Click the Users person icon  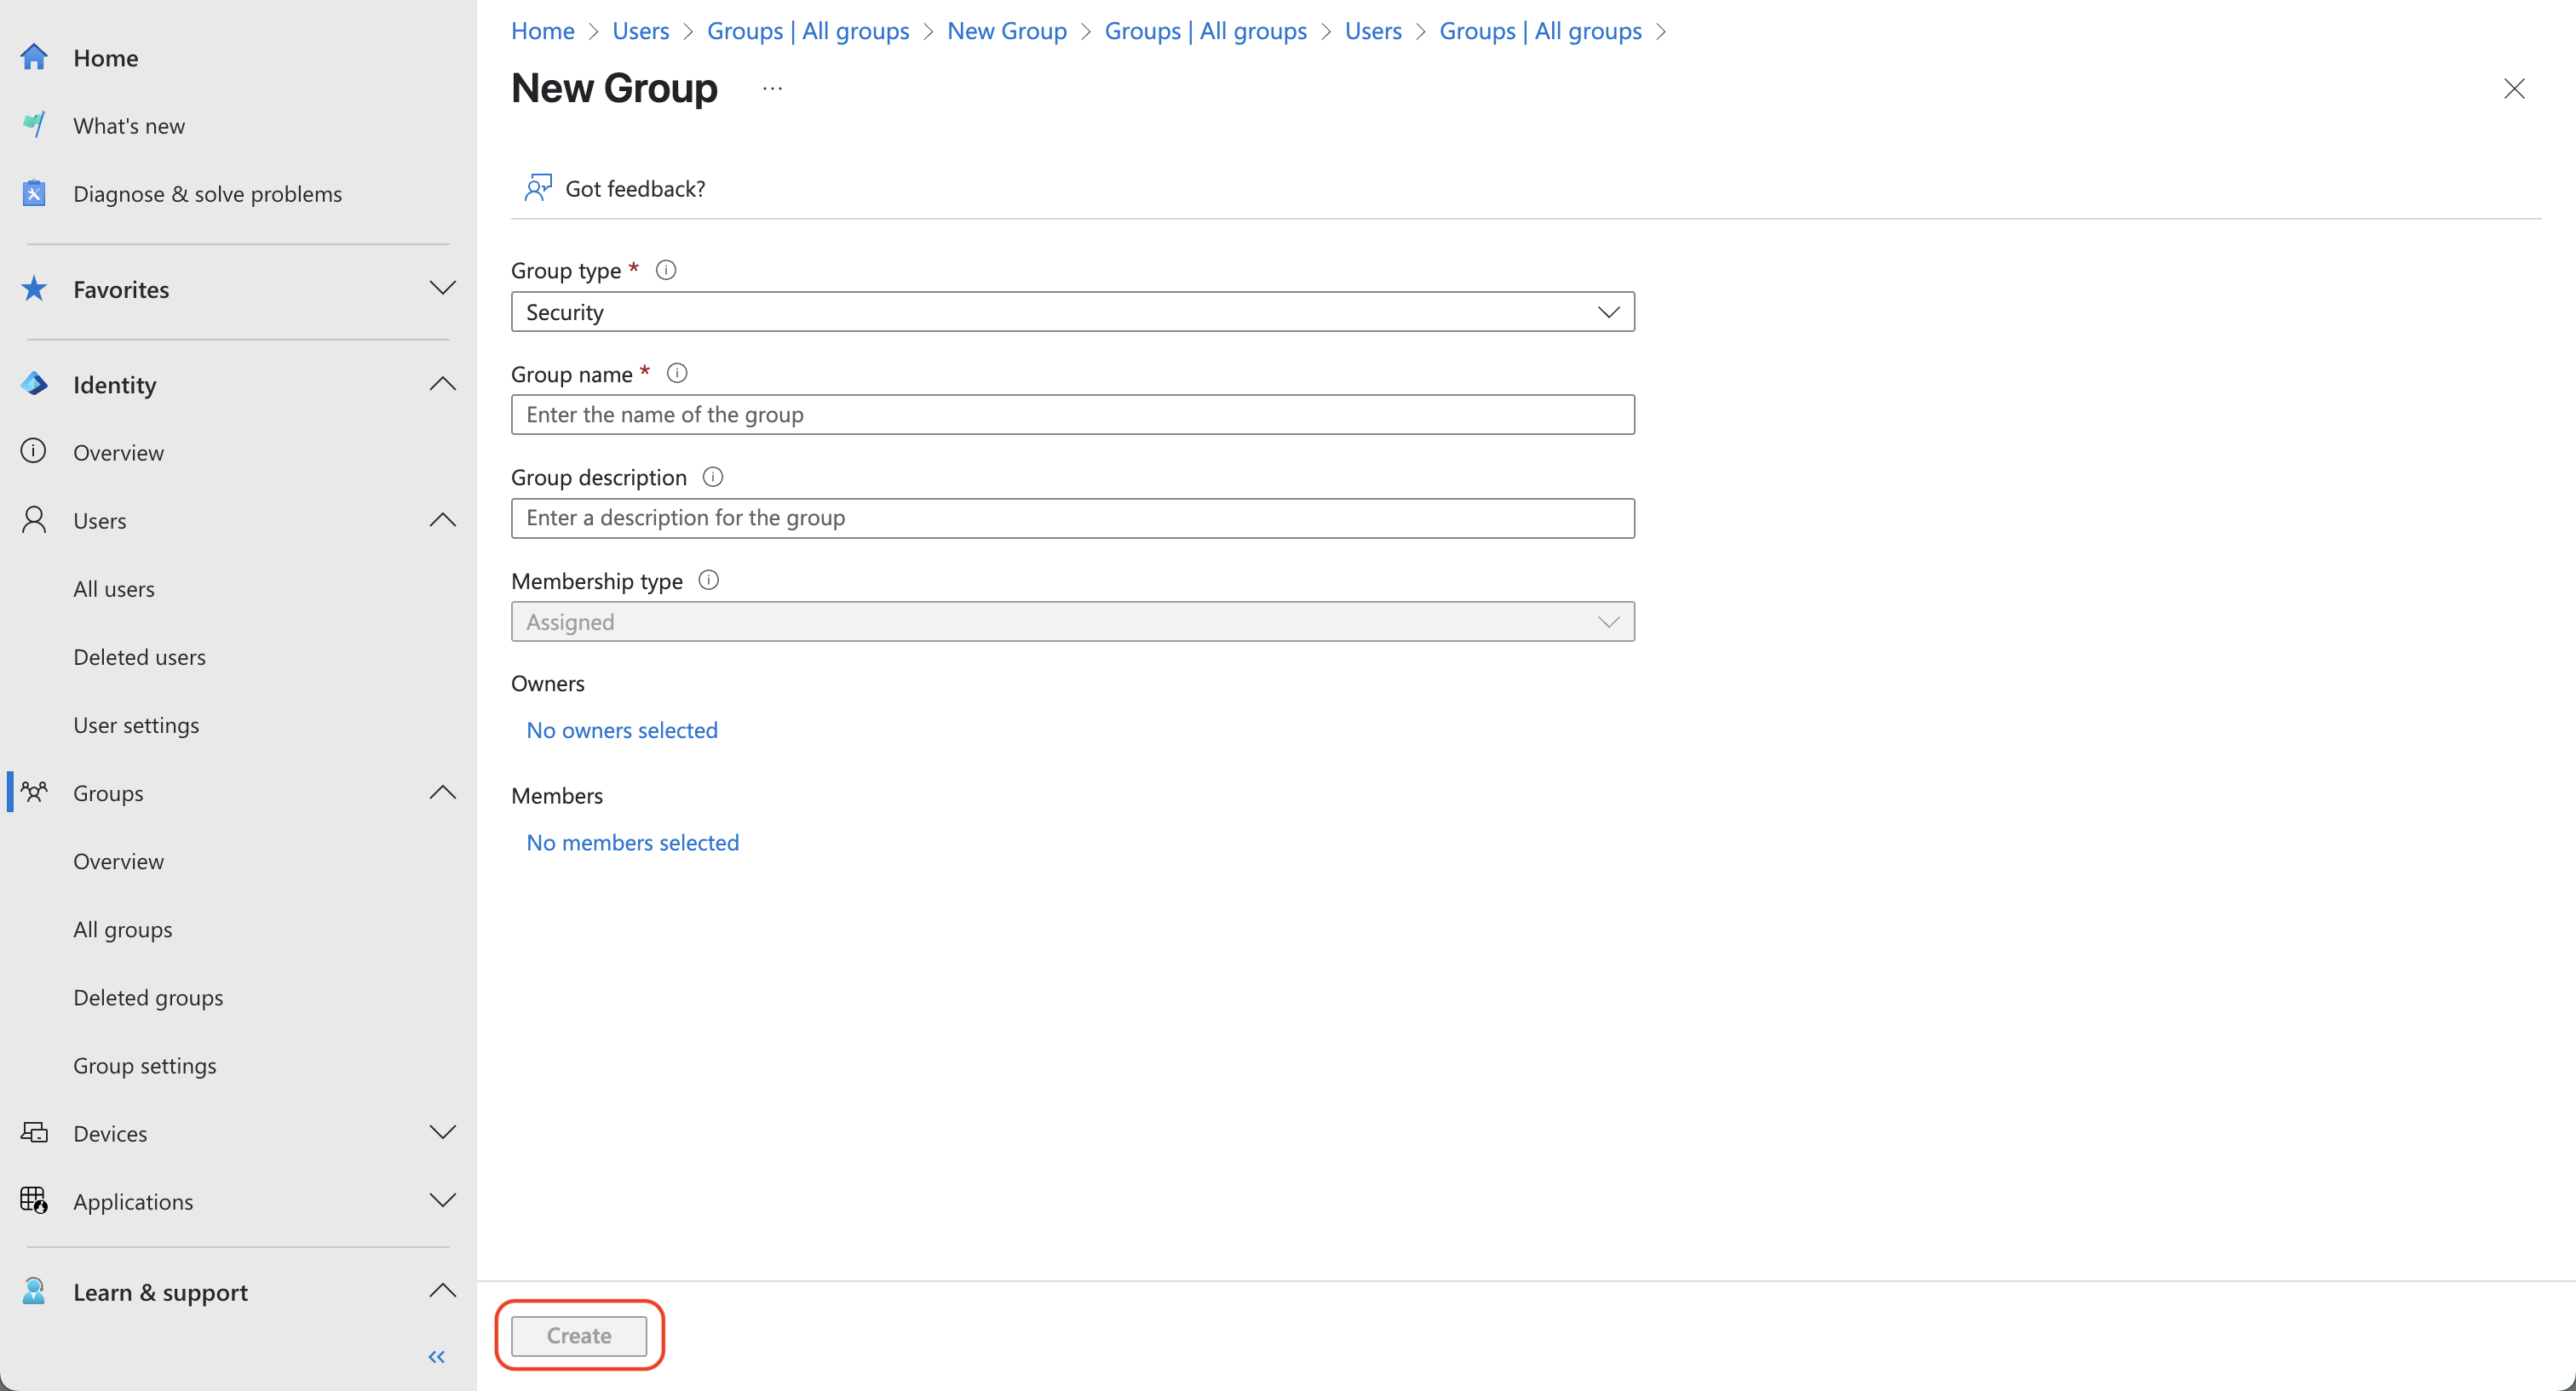click(34, 519)
